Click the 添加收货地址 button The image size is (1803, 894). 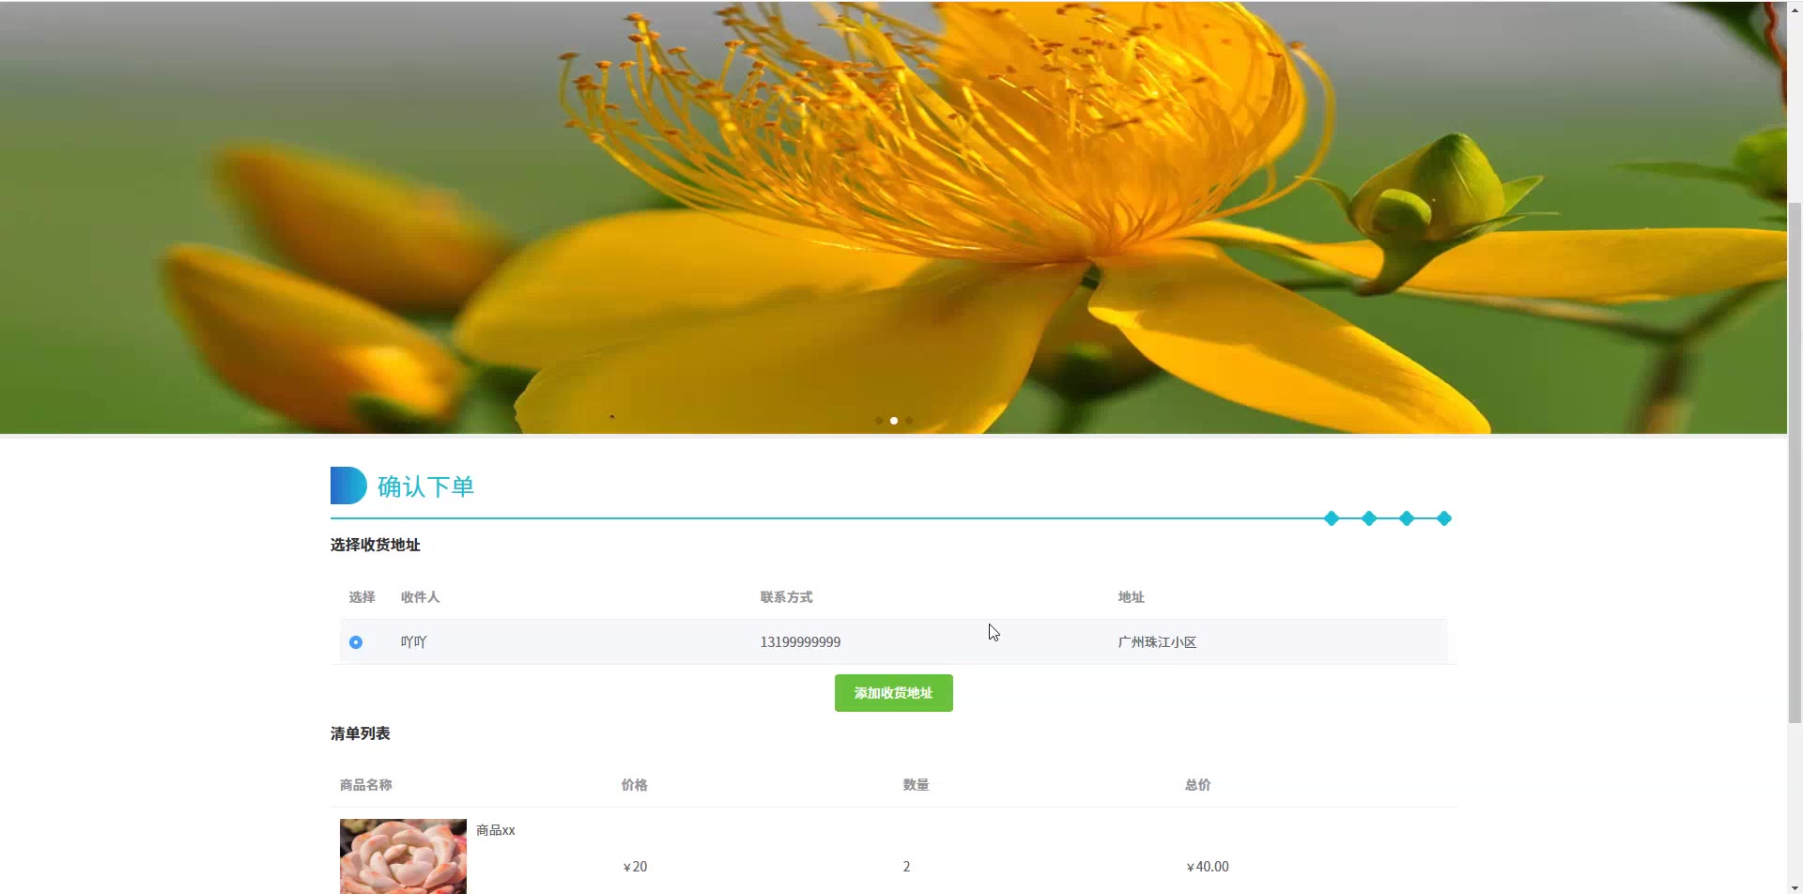[893, 693]
